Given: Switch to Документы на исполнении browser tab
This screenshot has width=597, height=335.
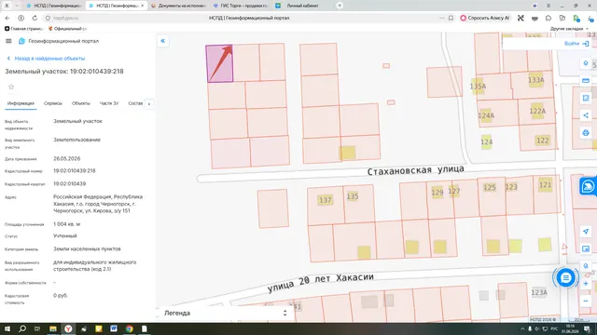Looking at the screenshot, I should [x=178, y=6].
